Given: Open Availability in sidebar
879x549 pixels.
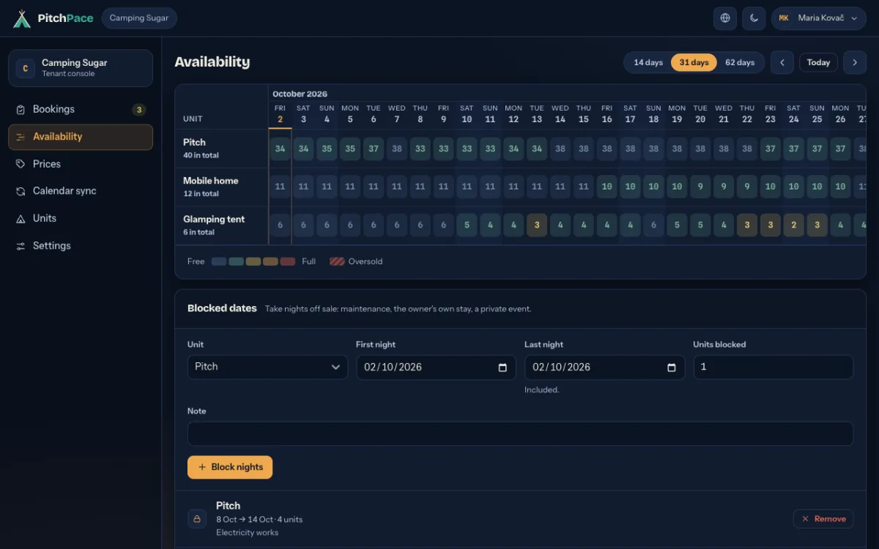Looking at the screenshot, I should pyautogui.click(x=81, y=137).
